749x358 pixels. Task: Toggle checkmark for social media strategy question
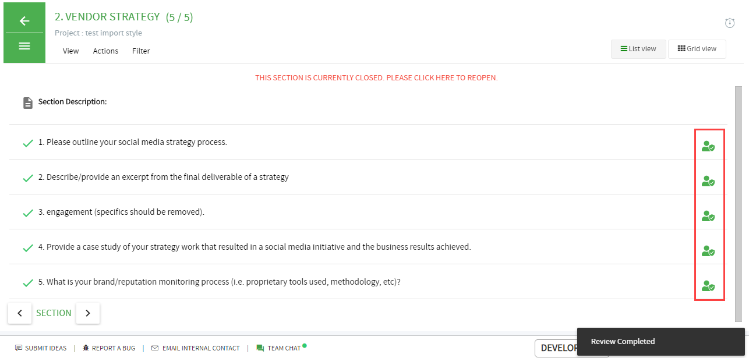point(27,143)
